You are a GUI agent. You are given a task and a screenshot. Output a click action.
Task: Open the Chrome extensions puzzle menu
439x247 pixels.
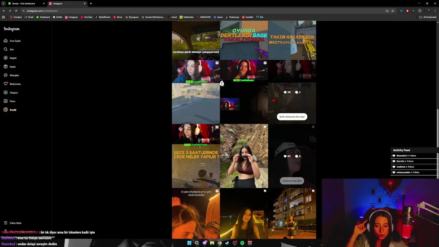[420, 11]
